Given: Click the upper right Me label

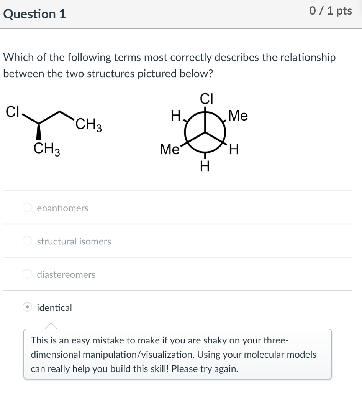Looking at the screenshot, I should point(238,116).
